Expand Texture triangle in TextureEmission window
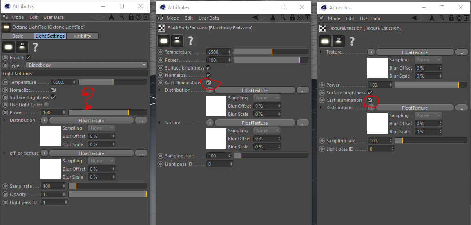471x225 pixels. [321, 52]
